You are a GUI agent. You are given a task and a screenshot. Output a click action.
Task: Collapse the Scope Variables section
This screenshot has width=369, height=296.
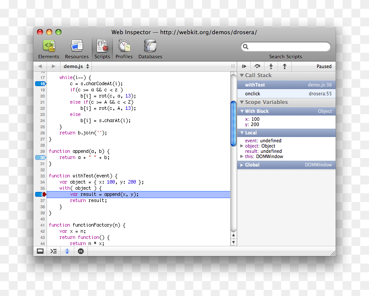click(242, 102)
